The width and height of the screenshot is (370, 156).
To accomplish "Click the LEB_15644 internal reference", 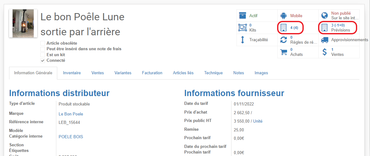I will click(x=70, y=122).
